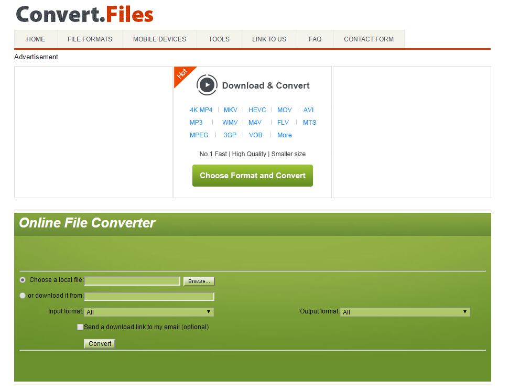Screen dimensions: 520x391
Task: Open LINK TO US page
Action: pos(269,39)
